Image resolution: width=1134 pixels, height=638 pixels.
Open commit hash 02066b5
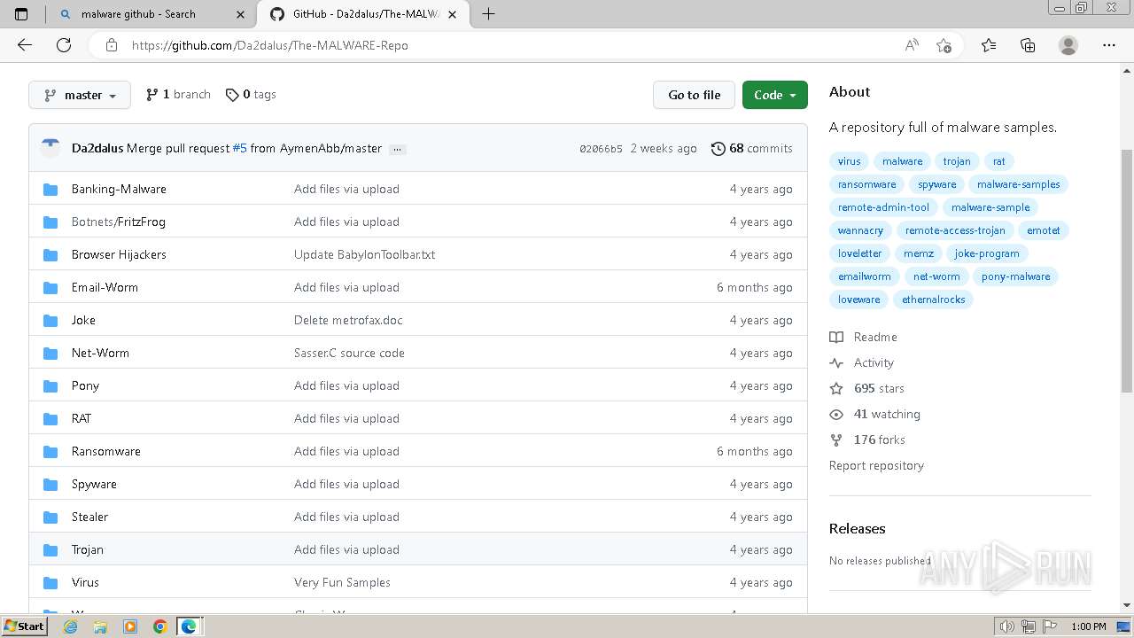601,149
